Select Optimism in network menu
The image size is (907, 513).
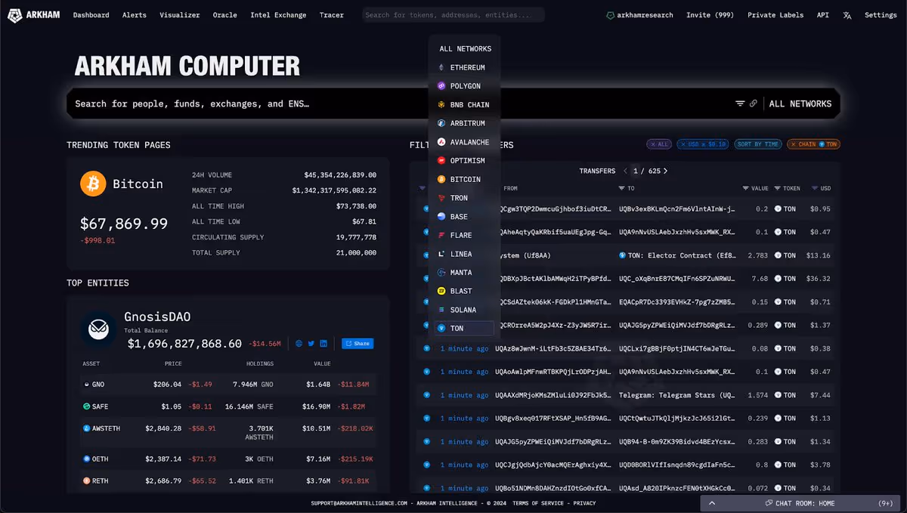(x=465, y=160)
